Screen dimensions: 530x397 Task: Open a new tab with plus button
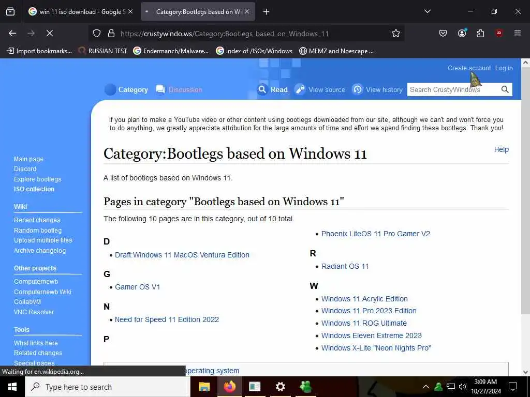[267, 12]
